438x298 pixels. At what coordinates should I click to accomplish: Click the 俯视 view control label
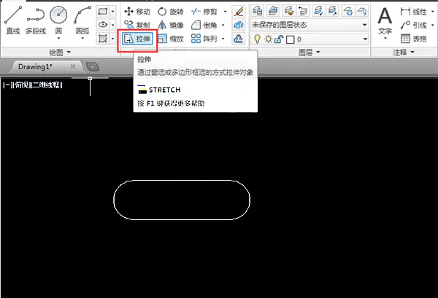click(x=22, y=85)
